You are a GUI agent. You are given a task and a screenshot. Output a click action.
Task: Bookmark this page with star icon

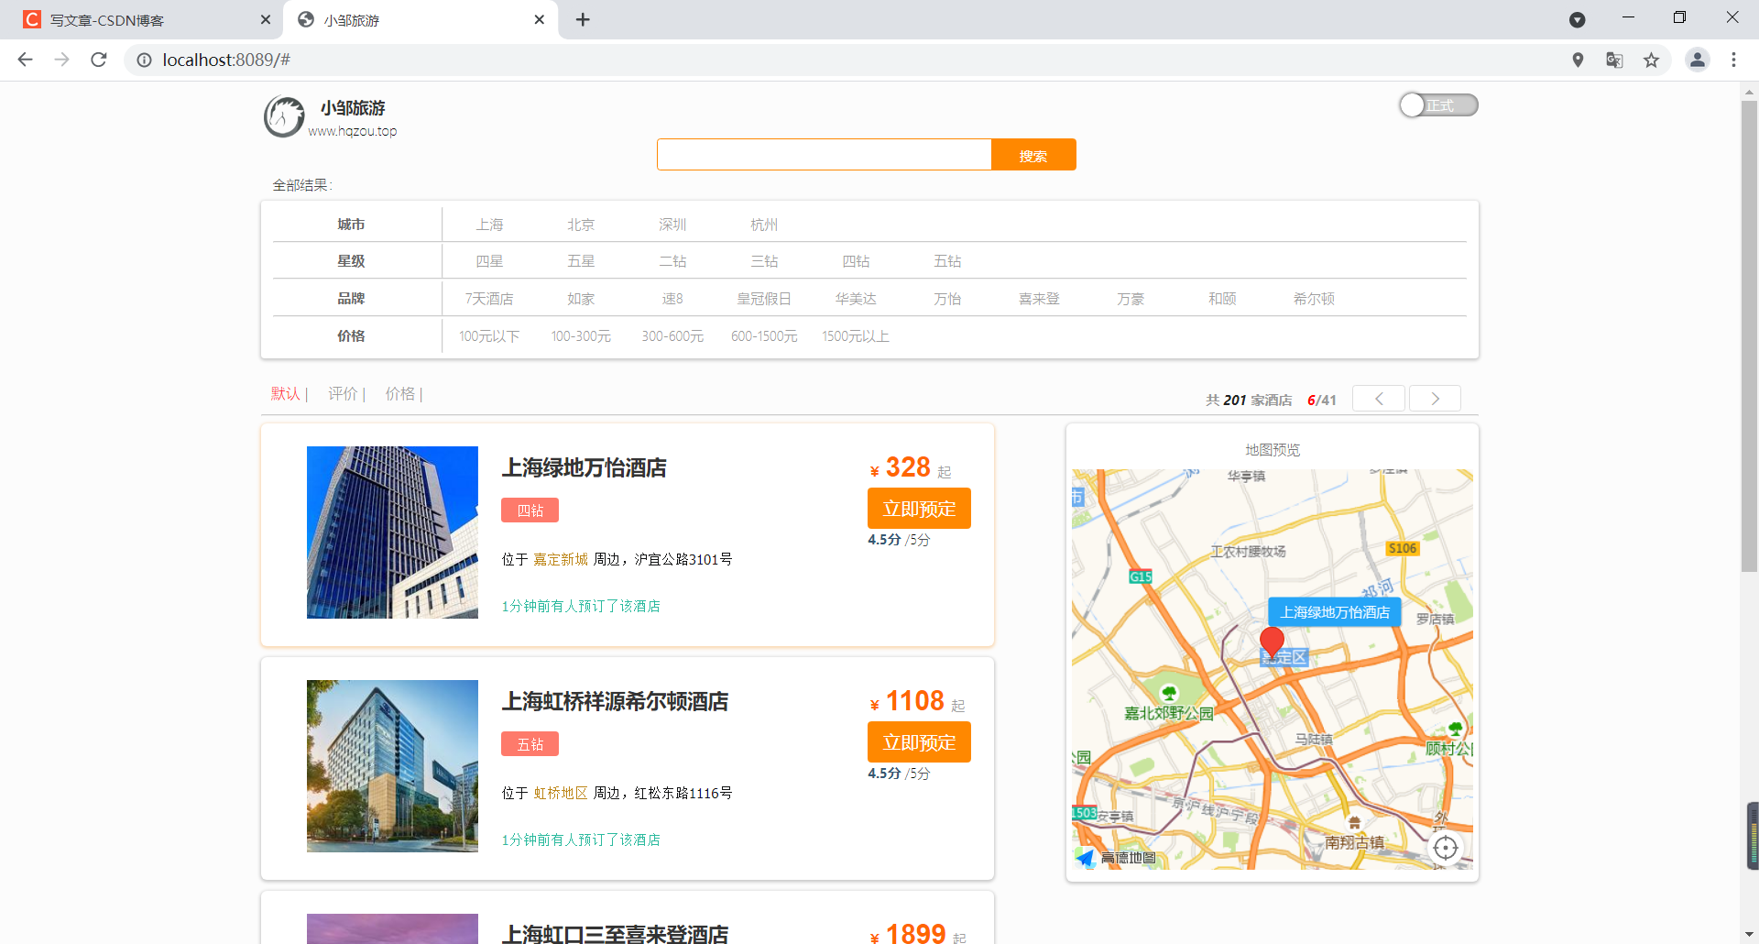1651,60
